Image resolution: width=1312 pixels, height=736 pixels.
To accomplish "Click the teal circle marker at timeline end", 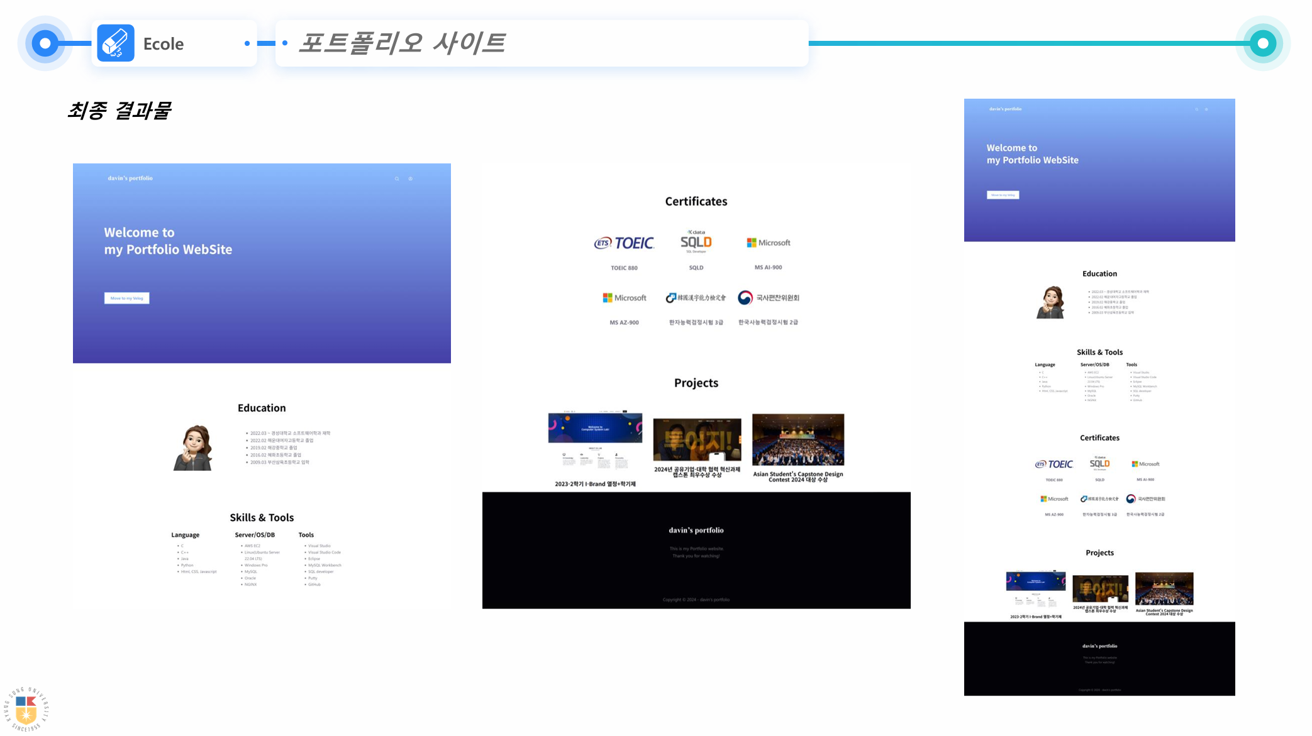I will 1262,43.
